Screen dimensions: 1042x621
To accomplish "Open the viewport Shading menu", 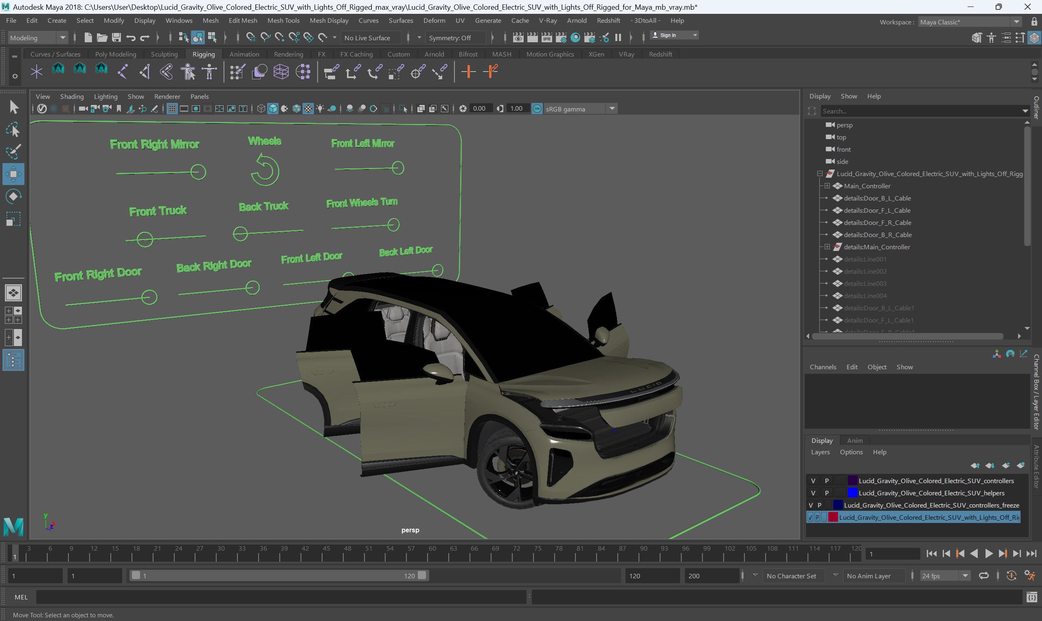I will coord(72,97).
